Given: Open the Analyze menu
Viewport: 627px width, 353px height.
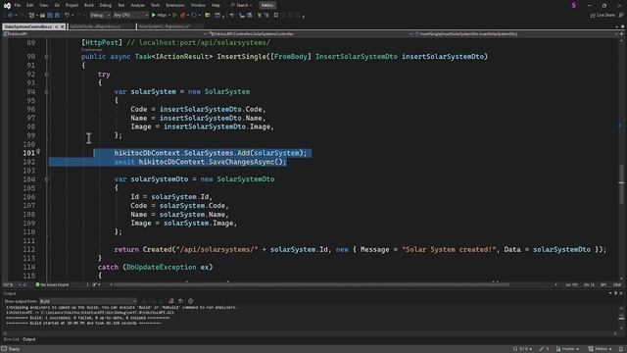Looking at the screenshot, I should click(x=137, y=5).
